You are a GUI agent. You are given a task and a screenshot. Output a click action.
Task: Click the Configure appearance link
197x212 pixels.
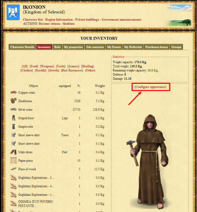150,87
